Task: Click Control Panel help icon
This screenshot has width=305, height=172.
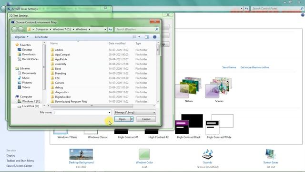Action: 303,15
